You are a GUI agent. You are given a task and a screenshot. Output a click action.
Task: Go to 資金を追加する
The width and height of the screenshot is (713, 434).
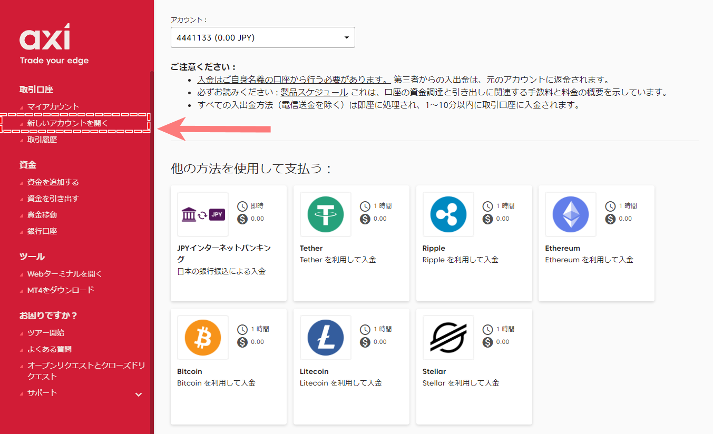tap(53, 182)
